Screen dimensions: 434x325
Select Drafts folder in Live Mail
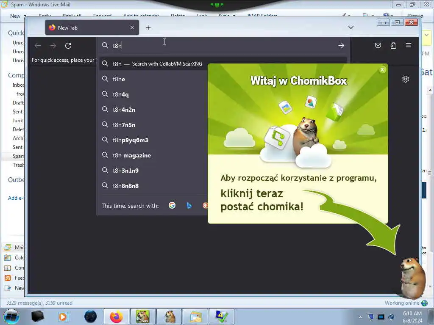[18, 102]
